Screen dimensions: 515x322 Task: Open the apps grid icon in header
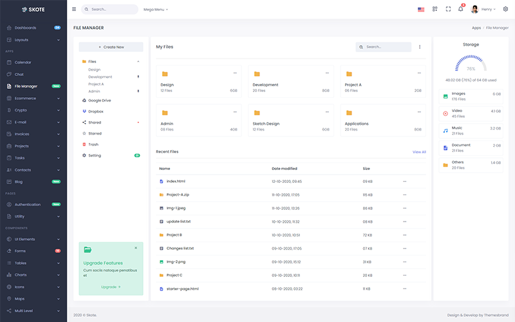pyautogui.click(x=435, y=9)
